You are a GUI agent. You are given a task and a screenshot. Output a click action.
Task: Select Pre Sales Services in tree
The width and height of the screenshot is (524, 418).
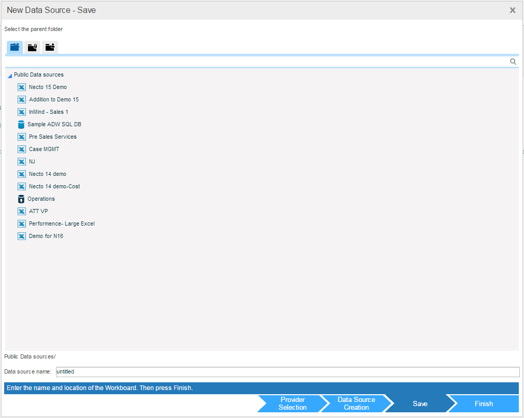[x=52, y=137]
